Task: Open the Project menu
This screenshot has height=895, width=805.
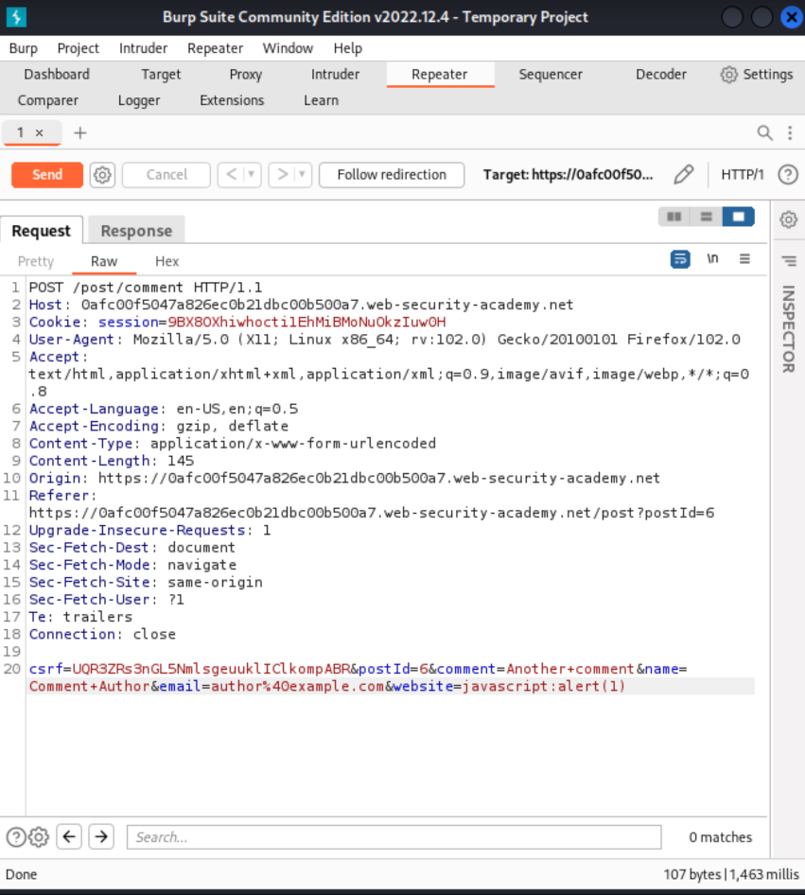Action: [79, 48]
